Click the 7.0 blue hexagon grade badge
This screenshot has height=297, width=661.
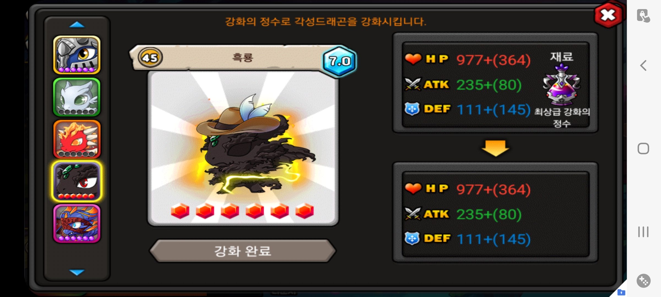[x=340, y=61]
